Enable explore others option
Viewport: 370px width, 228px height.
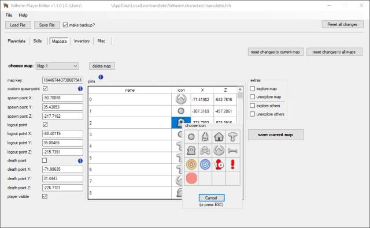tap(253, 106)
